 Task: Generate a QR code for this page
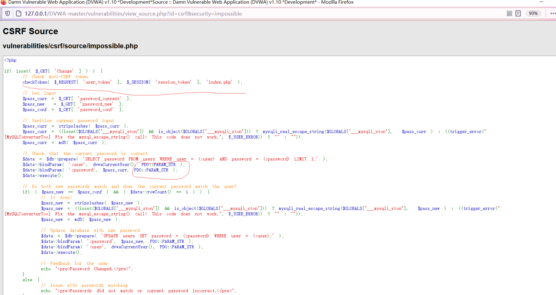[509, 13]
